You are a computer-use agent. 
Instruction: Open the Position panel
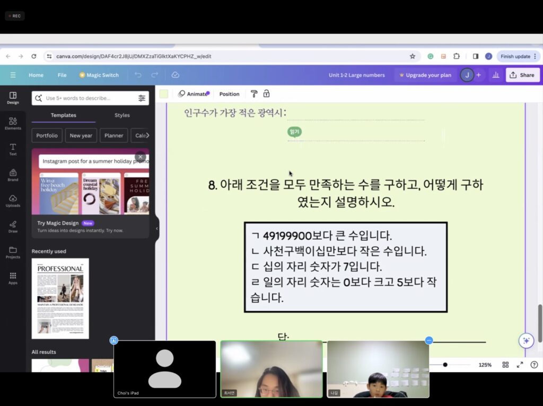point(229,94)
